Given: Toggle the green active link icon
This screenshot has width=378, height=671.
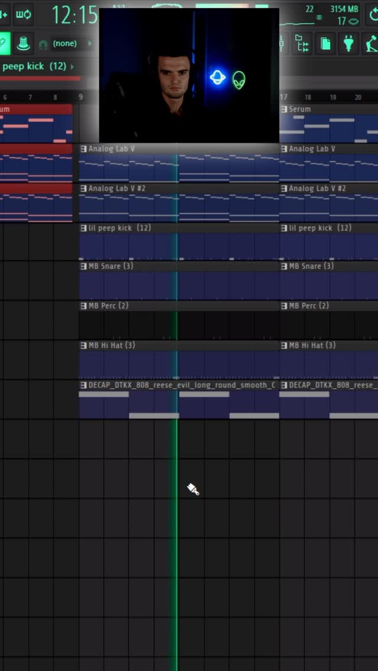Looking at the screenshot, I should click(4, 43).
